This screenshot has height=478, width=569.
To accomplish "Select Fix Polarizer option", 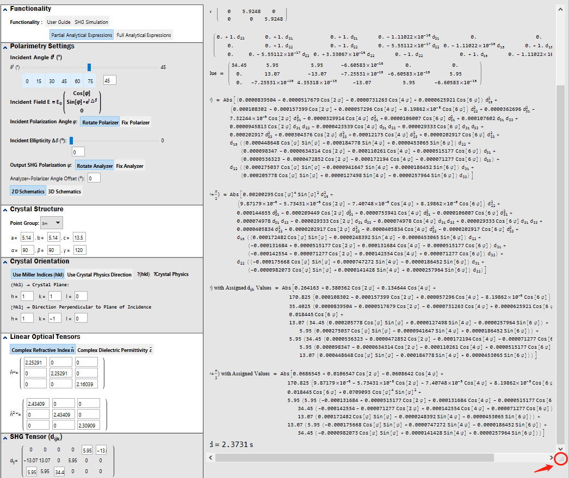I will [x=135, y=123].
